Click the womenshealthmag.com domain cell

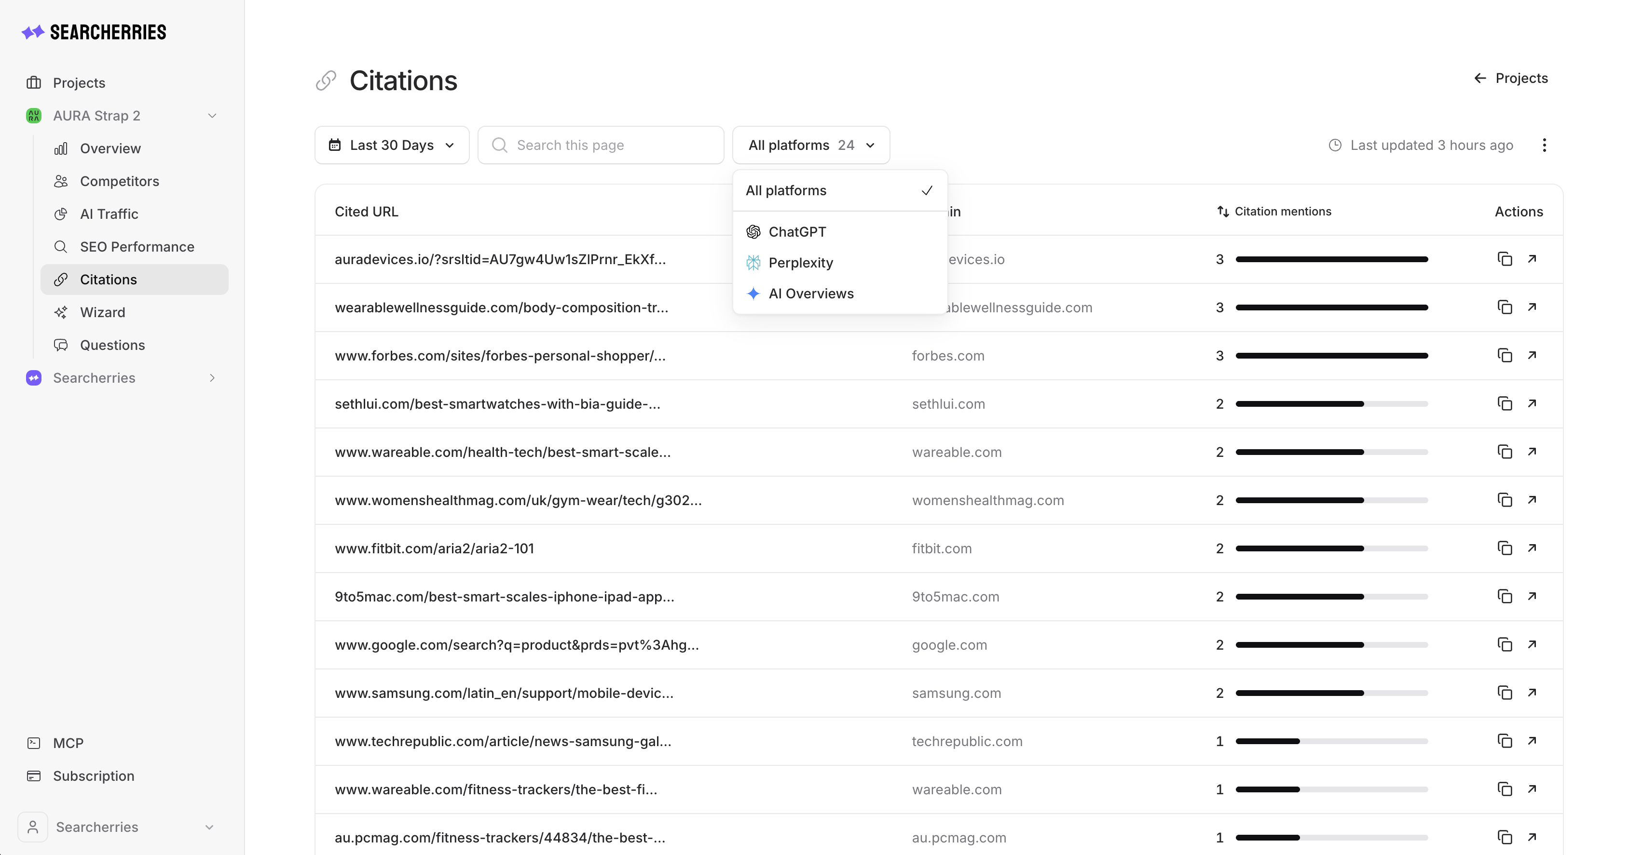988,500
